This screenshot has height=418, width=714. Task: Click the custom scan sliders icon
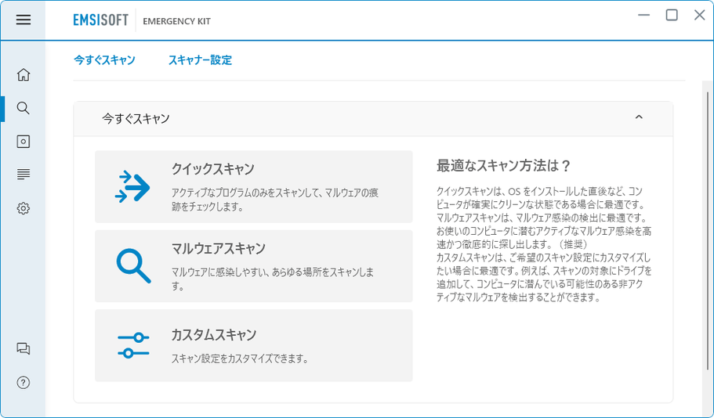tap(133, 345)
